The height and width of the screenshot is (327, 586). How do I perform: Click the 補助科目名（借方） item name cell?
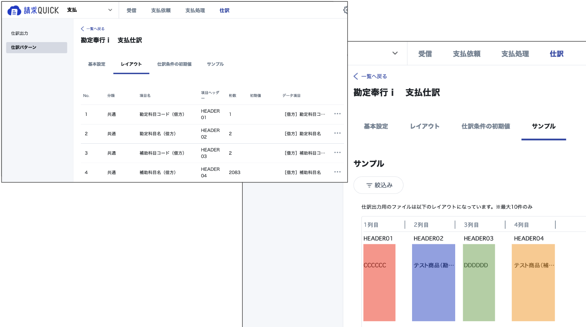(x=158, y=173)
